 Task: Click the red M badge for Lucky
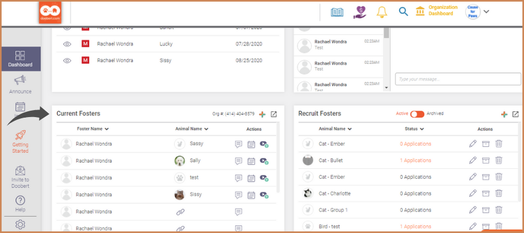pos(85,44)
